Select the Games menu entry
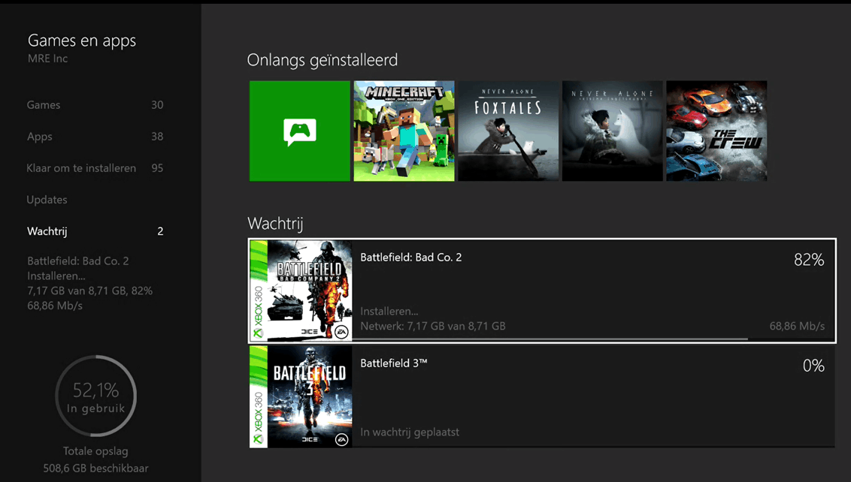This screenshot has height=482, width=851. tap(95, 104)
